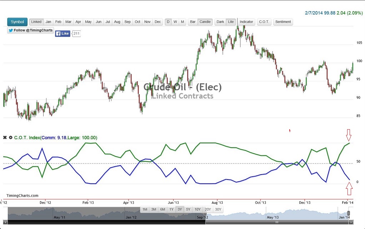Enable the Dark theme
This screenshot has height=229, width=365.
(x=220, y=22)
